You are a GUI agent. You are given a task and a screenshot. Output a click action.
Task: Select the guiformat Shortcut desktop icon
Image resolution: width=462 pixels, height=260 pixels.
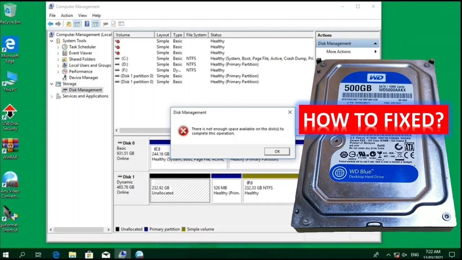coord(10,218)
